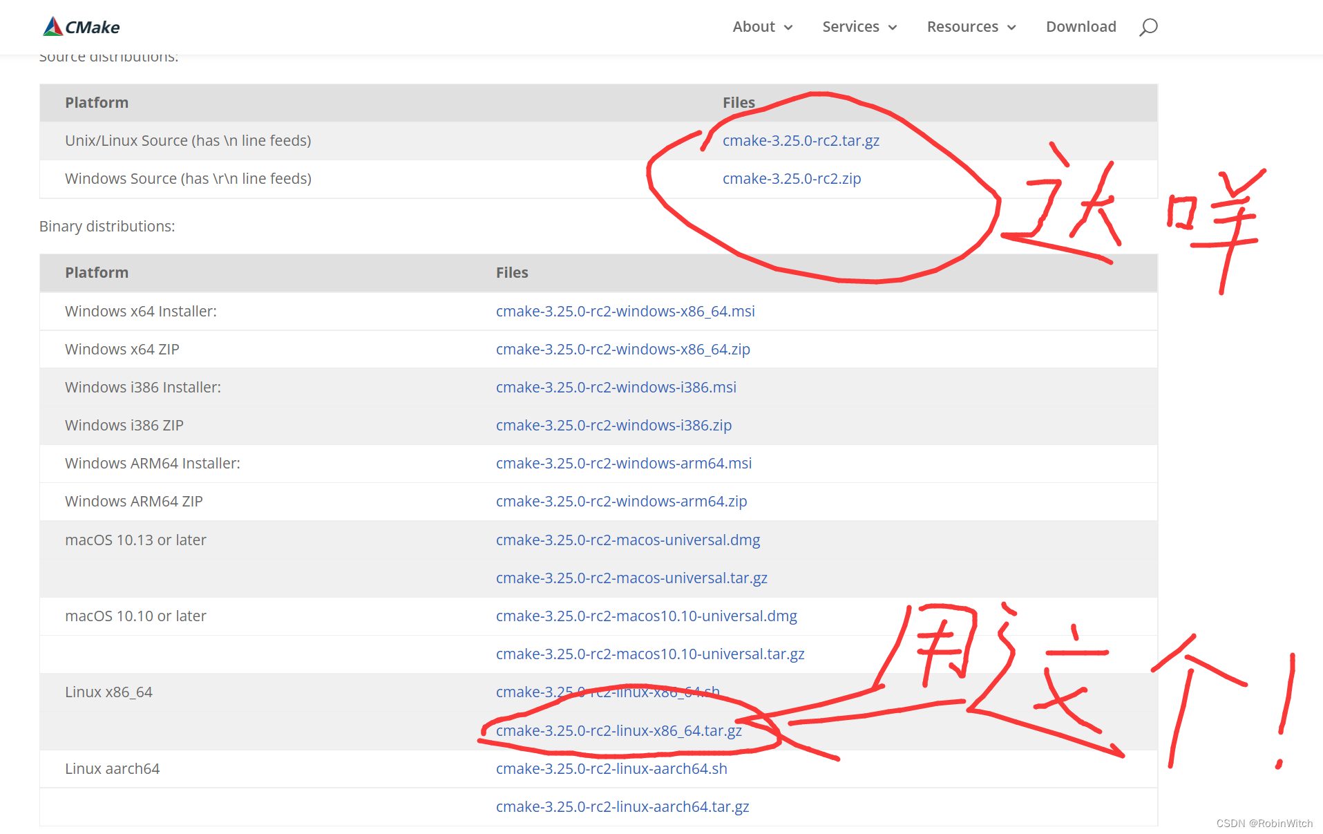Download the windows-i386.msi installer

pyautogui.click(x=616, y=388)
